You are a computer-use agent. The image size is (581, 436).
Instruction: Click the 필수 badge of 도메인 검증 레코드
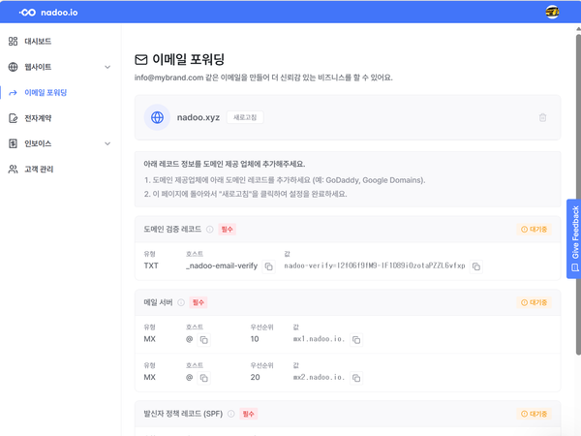coord(227,229)
